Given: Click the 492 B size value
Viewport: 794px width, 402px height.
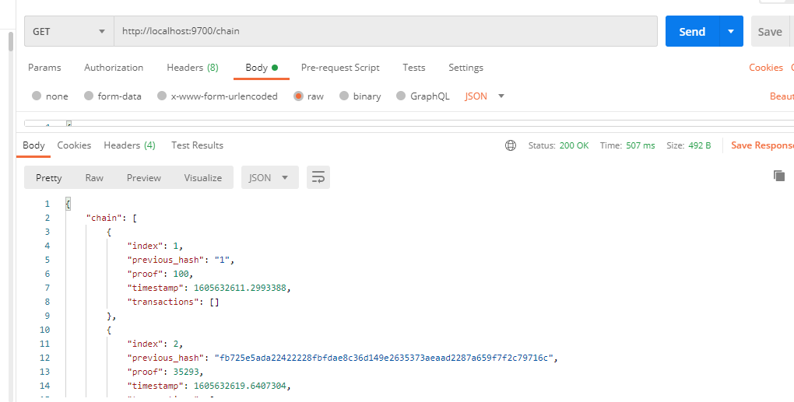Looking at the screenshot, I should [x=699, y=145].
